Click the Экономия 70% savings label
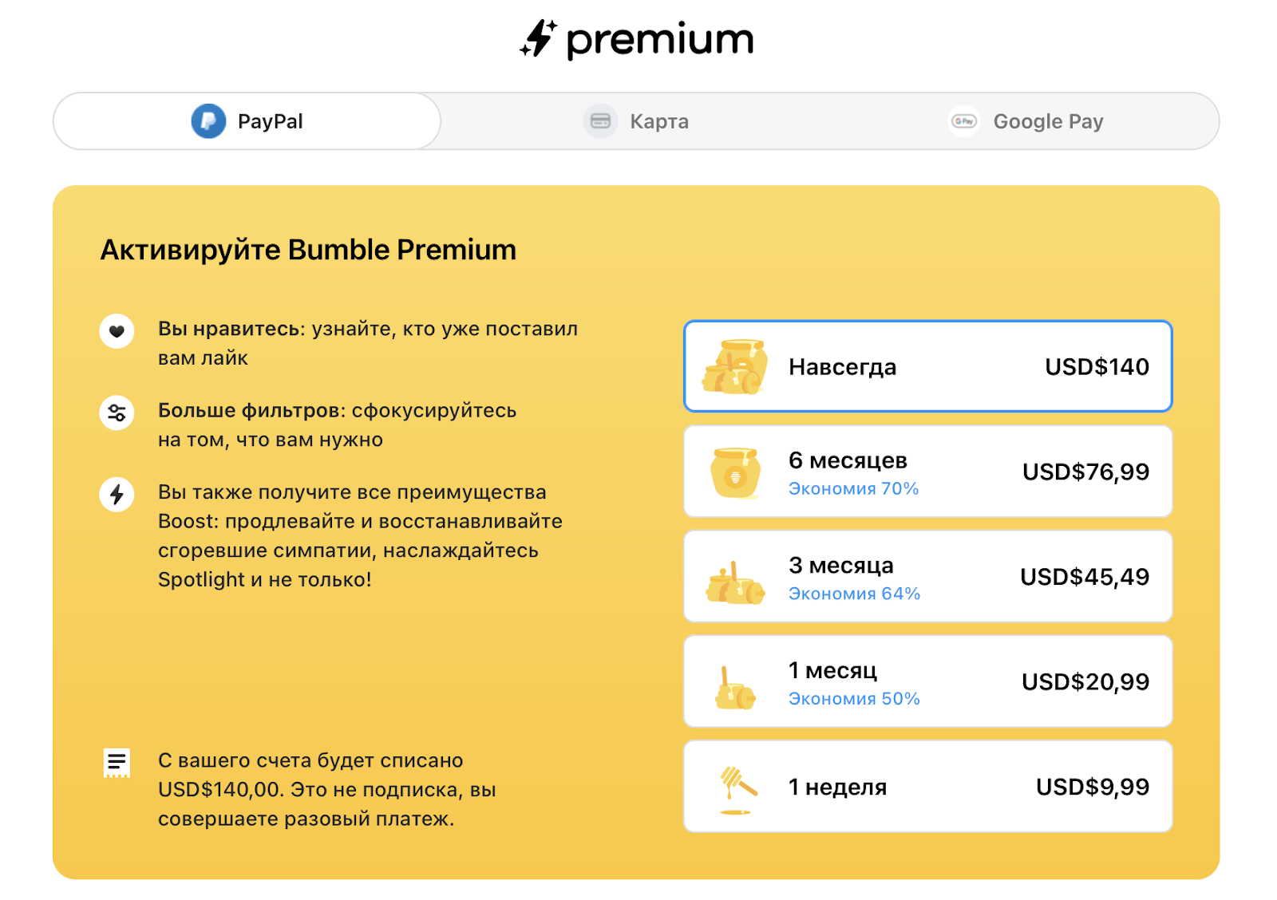Image resolution: width=1277 pixels, height=900 pixels. click(853, 488)
